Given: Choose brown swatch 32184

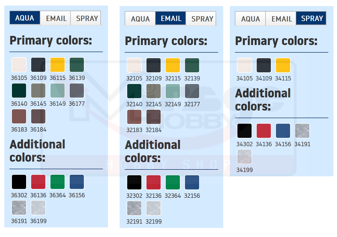Looking at the screenshot, I should [154, 117].
